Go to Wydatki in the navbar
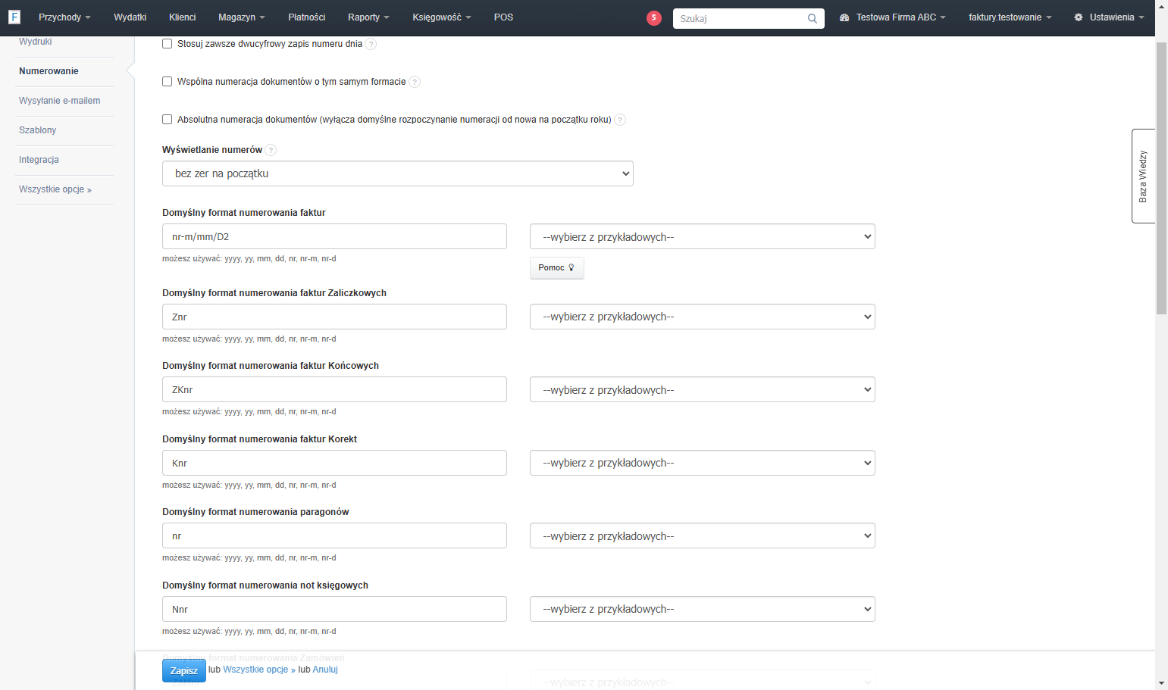The image size is (1168, 690). point(130,17)
